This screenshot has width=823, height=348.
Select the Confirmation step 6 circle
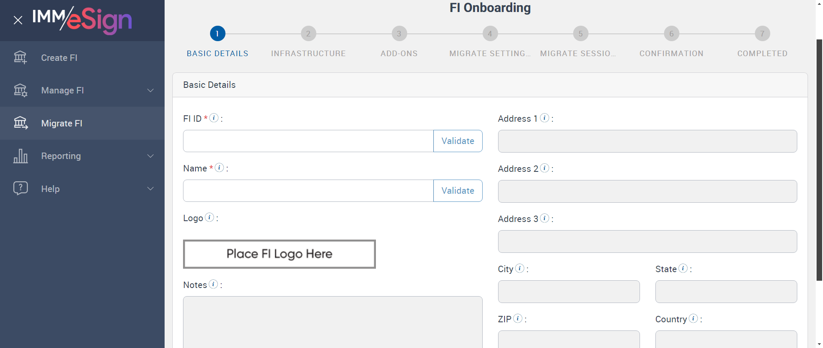671,33
